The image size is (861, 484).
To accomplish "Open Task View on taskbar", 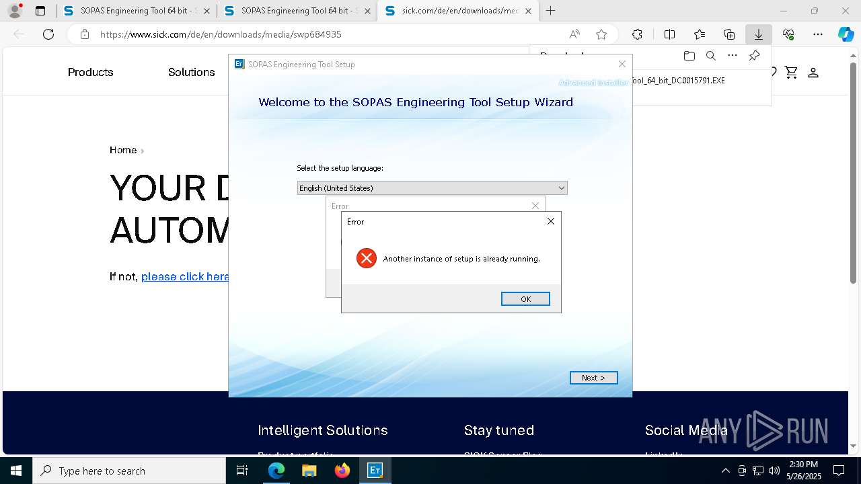I will (242, 471).
